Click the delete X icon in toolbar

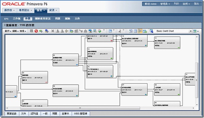(x=53, y=31)
